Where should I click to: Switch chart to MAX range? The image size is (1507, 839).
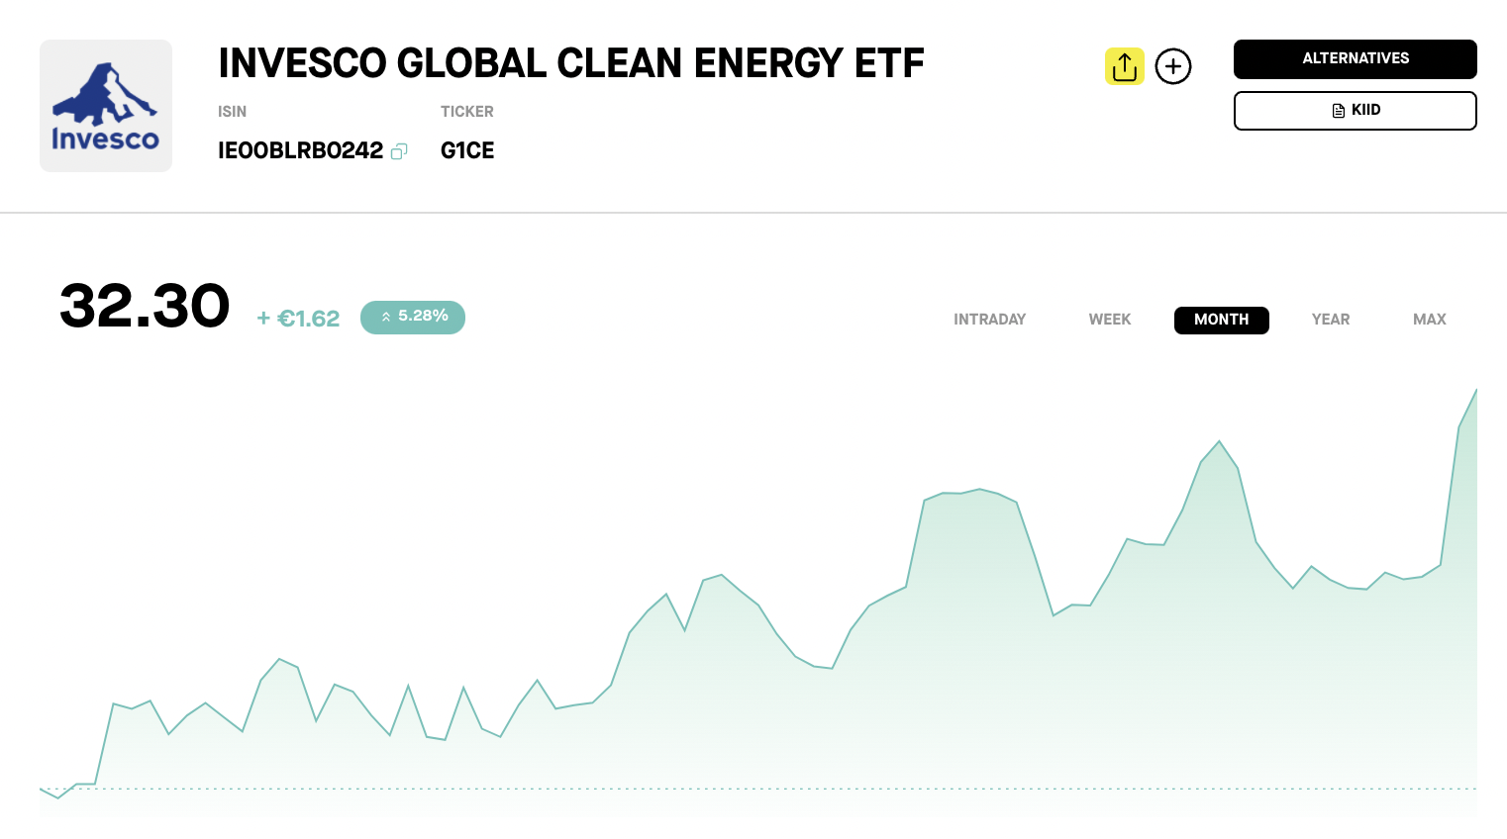tap(1429, 320)
